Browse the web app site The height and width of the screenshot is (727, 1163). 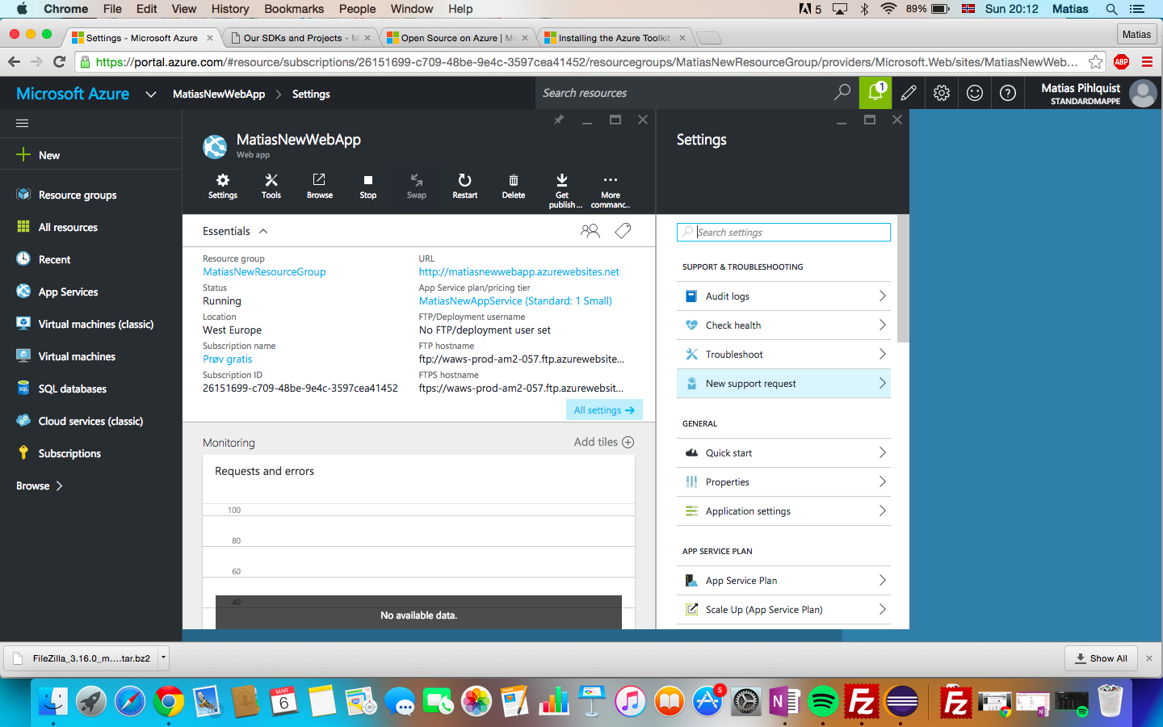point(320,186)
